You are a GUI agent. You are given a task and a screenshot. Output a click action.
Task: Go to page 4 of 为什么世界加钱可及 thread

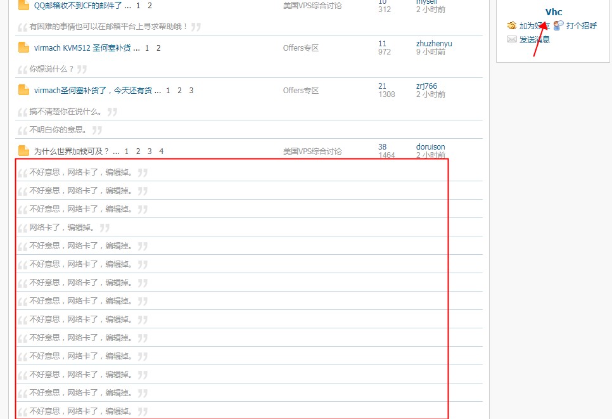(161, 151)
